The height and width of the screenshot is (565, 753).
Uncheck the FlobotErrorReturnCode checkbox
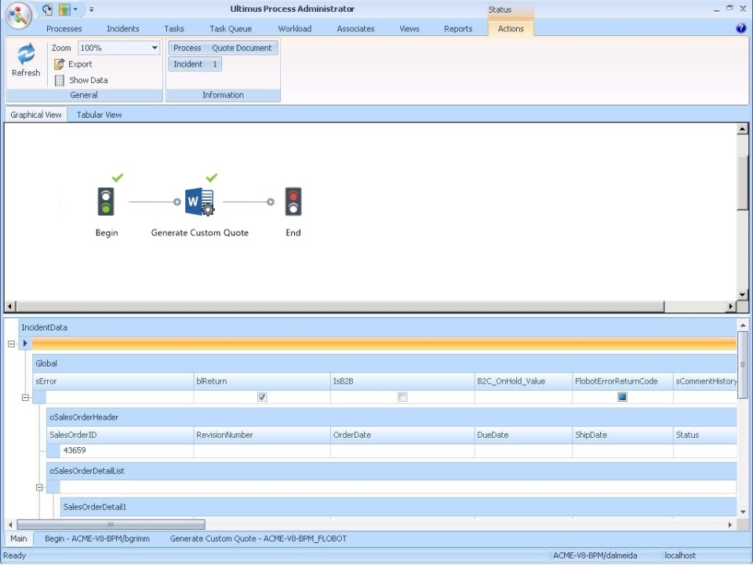[x=622, y=396]
